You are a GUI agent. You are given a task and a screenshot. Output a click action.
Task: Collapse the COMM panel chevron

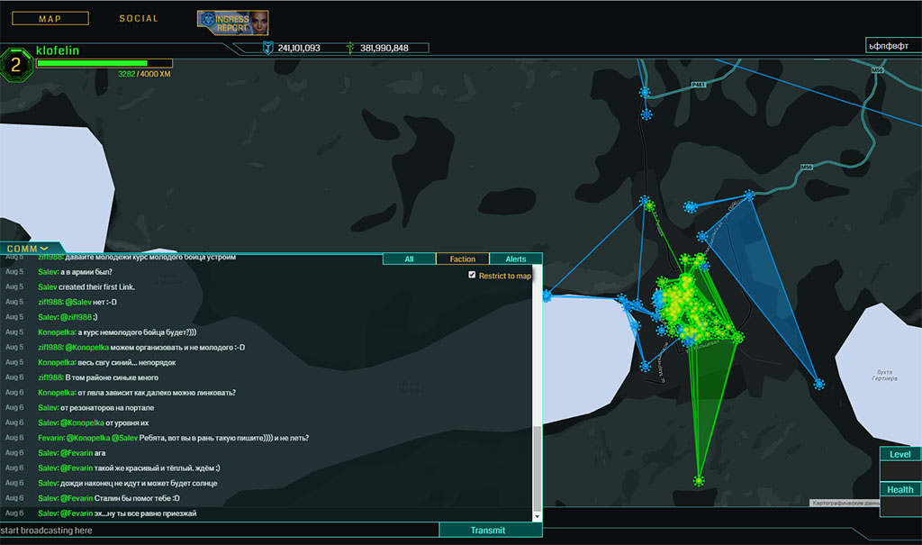pyautogui.click(x=44, y=249)
